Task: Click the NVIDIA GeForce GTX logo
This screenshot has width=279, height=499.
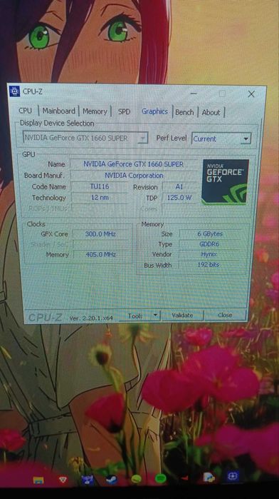Action: pyautogui.click(x=226, y=182)
